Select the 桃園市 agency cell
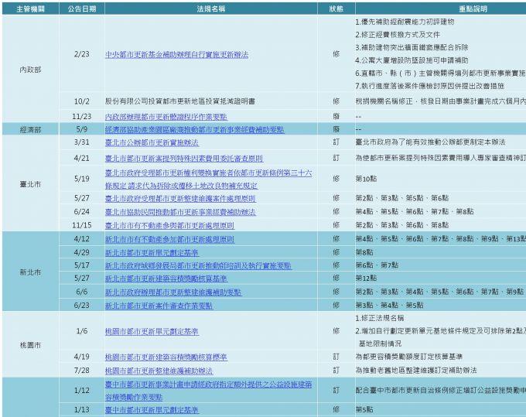This screenshot has height=417, width=526. 30,345
